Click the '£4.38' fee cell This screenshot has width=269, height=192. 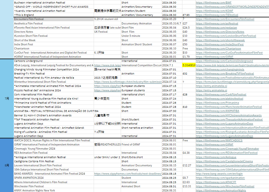(189, 153)
